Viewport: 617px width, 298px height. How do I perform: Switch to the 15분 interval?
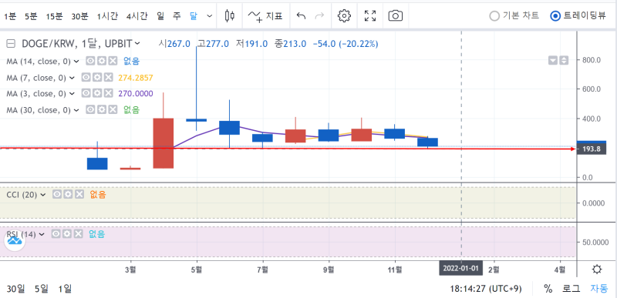54,16
